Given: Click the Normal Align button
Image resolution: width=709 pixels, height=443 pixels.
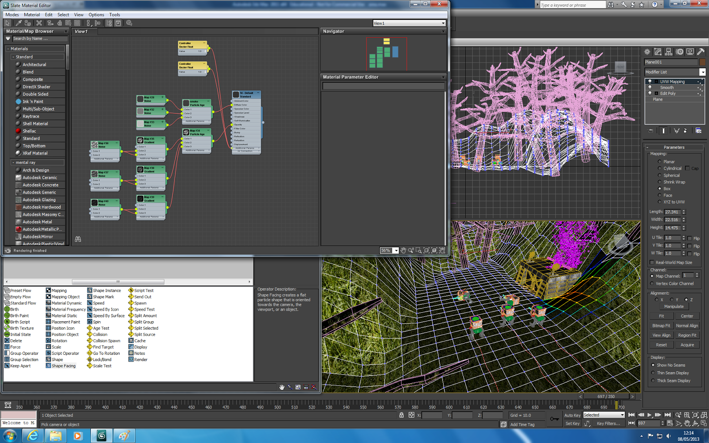Looking at the screenshot, I should pos(687,325).
